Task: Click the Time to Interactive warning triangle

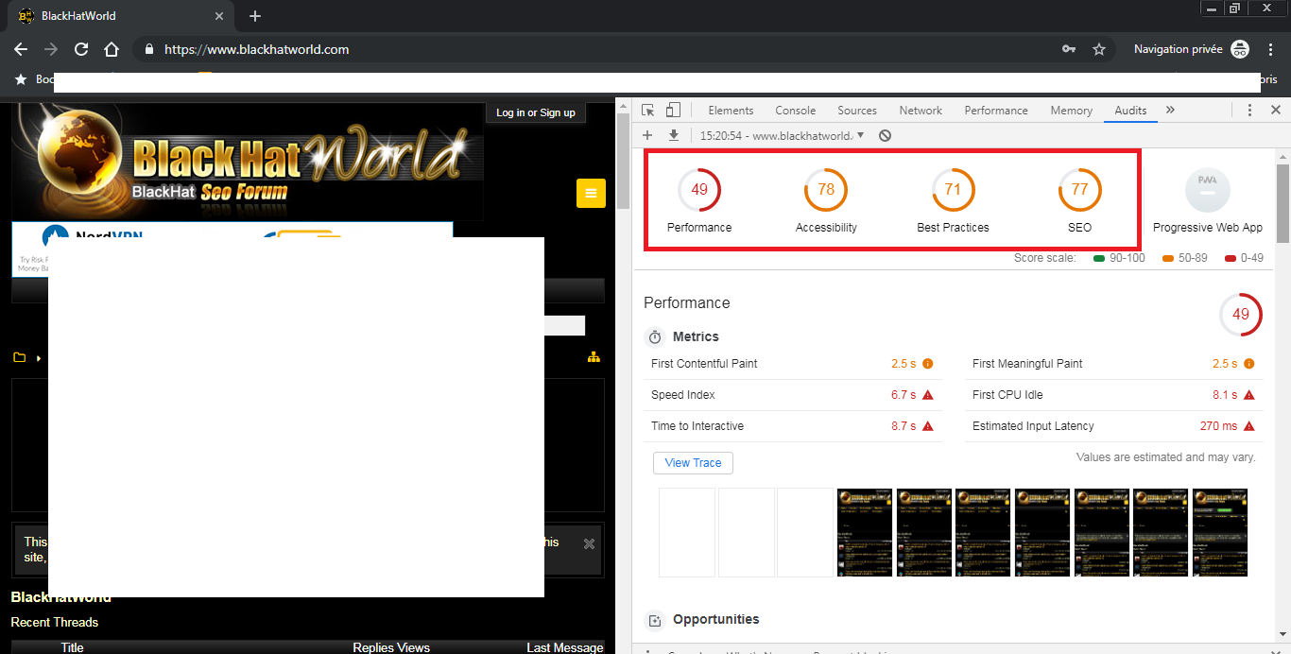Action: coord(928,426)
